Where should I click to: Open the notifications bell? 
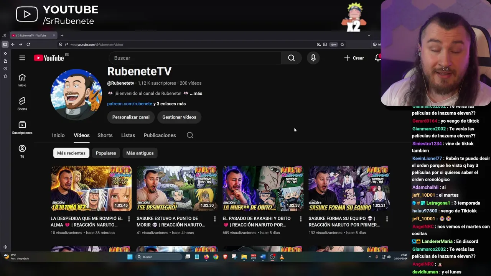pyautogui.click(x=378, y=58)
